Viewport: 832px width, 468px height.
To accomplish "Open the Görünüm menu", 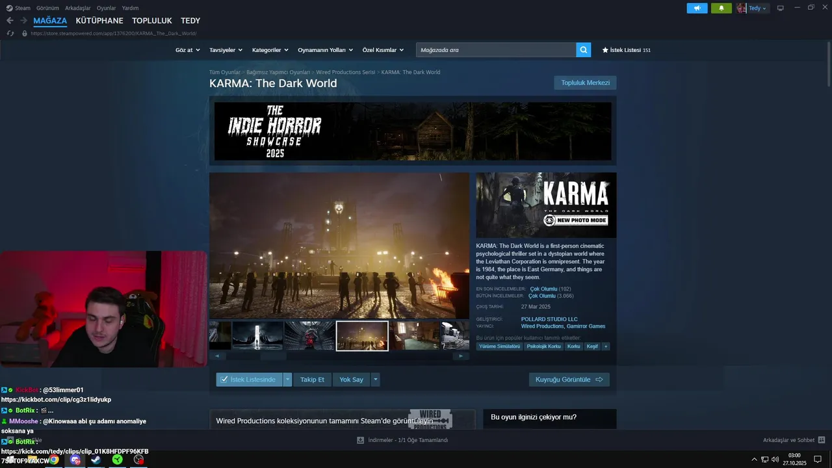I will [x=47, y=8].
